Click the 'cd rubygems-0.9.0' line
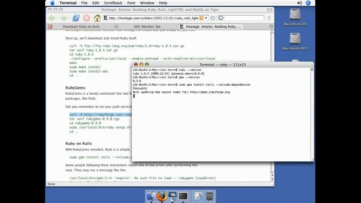 [x=85, y=123]
